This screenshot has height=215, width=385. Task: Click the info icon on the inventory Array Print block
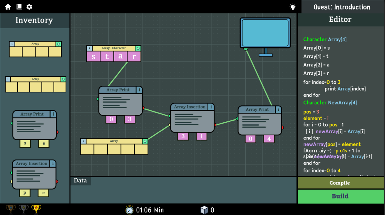pyautogui.click(x=53, y=114)
